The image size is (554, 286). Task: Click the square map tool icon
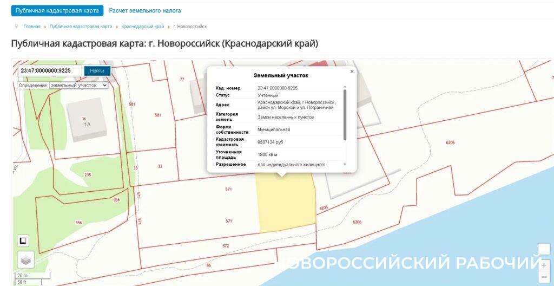(23, 240)
